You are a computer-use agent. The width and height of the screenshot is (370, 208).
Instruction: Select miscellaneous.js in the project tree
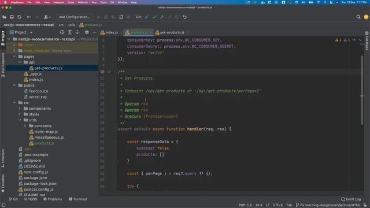pos(49,138)
